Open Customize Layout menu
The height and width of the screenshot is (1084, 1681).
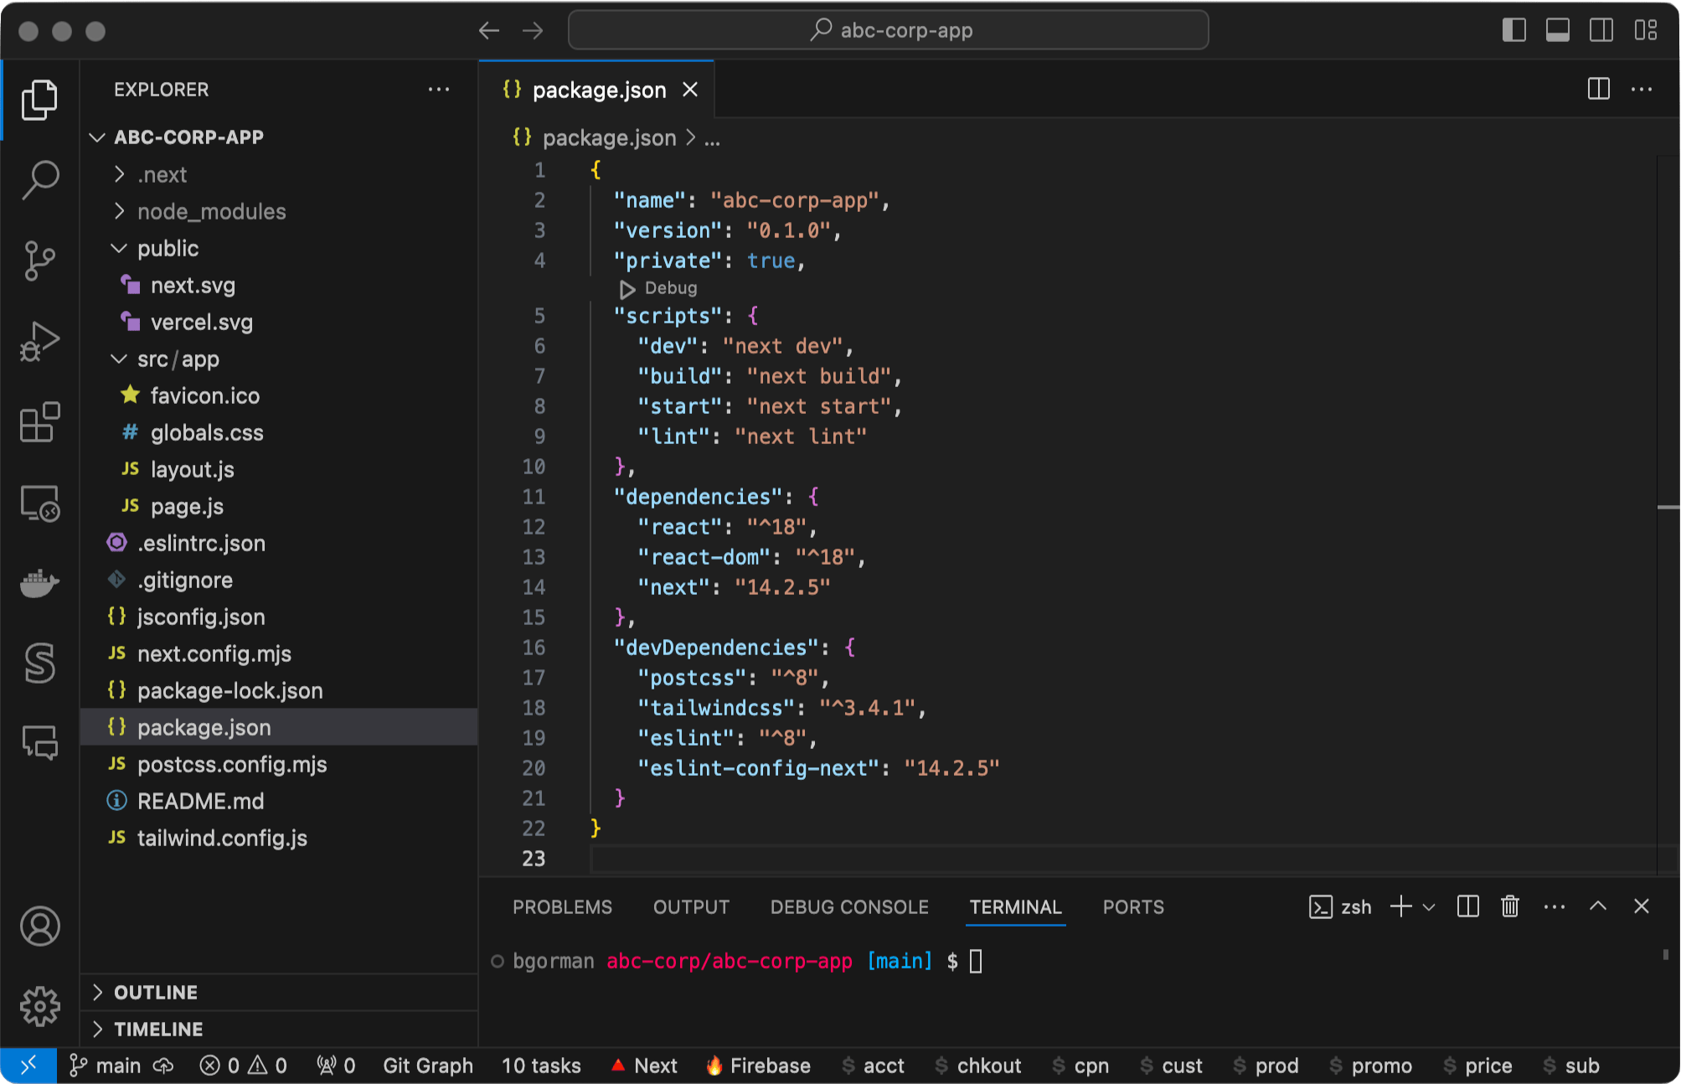1646,30
